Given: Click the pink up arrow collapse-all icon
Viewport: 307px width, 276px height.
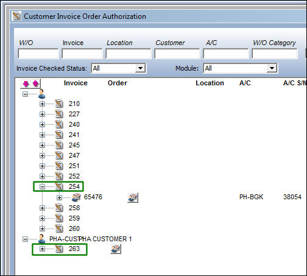Looking at the screenshot, I should pyautogui.click(x=35, y=83).
